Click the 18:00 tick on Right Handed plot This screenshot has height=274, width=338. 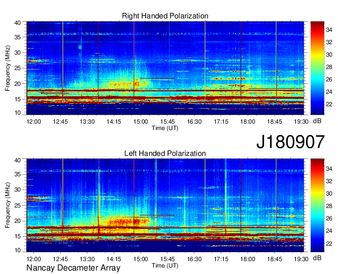tap(248, 122)
